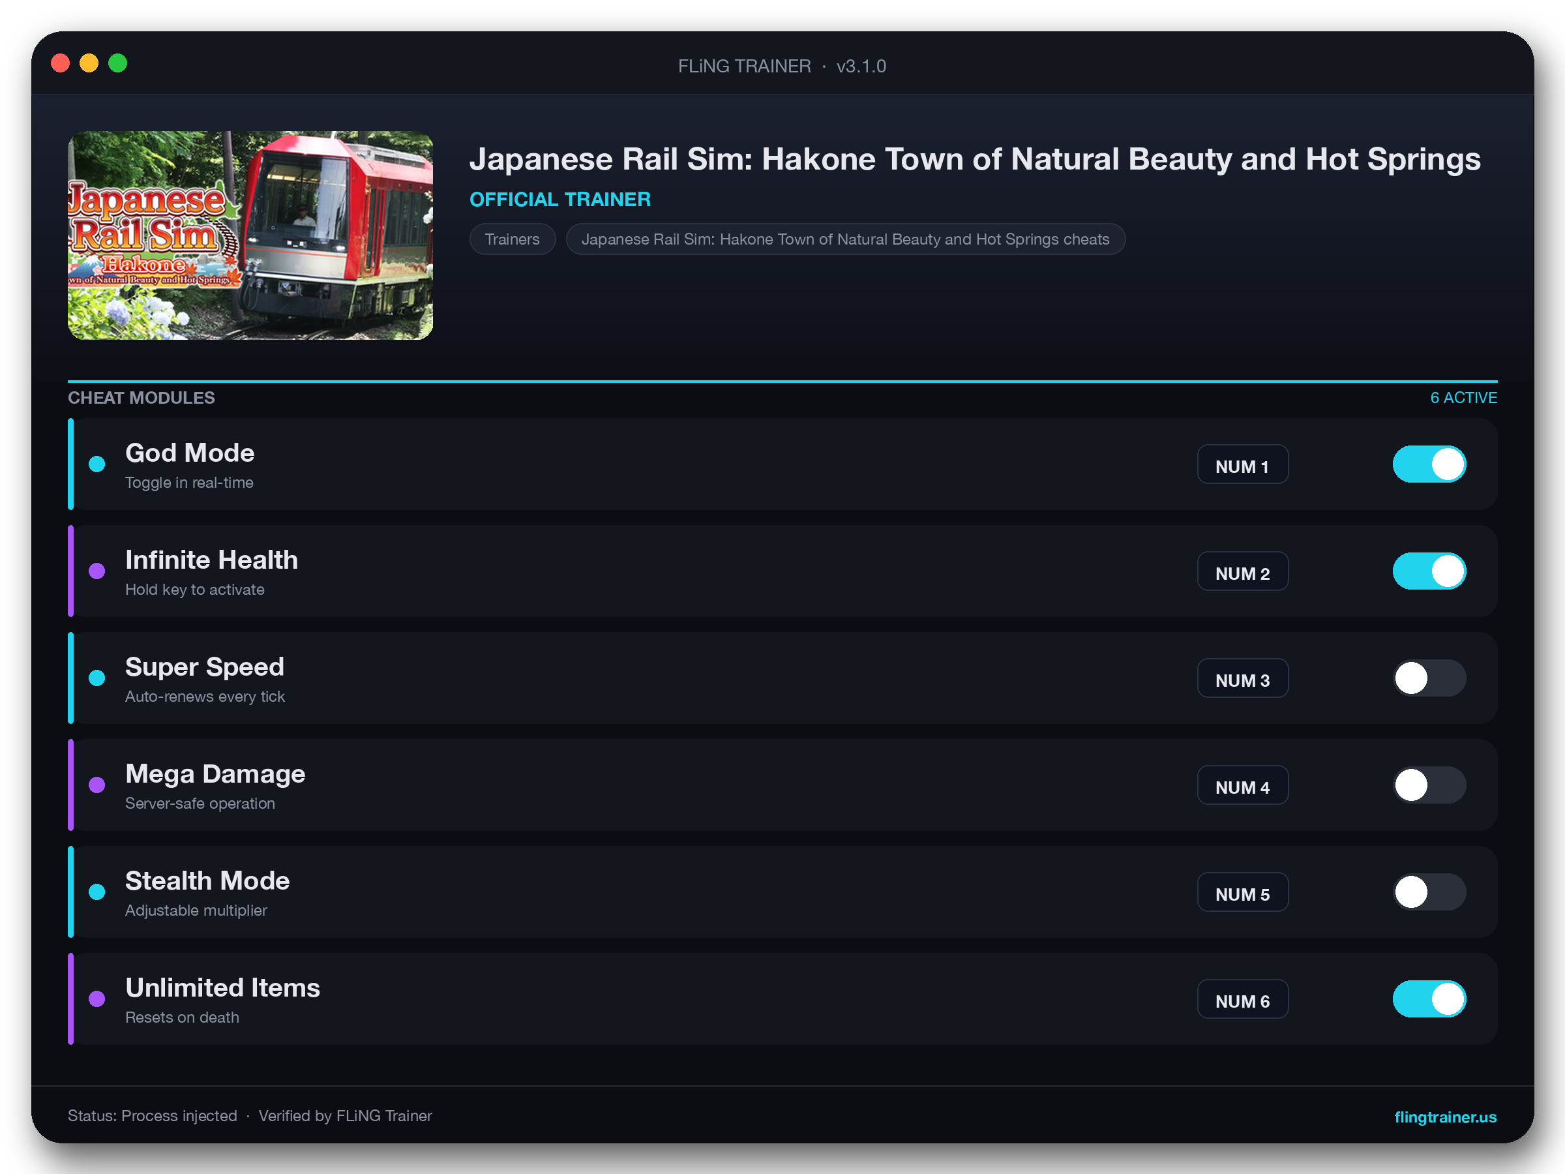Image resolution: width=1565 pixels, height=1174 pixels.
Task: Select the NUM 2 hotkey badge
Action: coord(1242,571)
